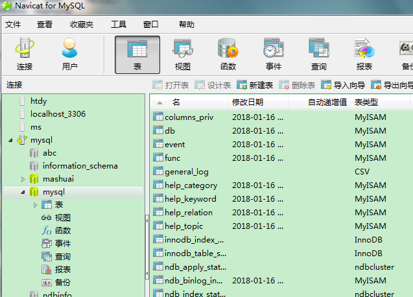This screenshot has width=413, height=297.
Task: Open the 事件 (Event) toolbar icon
Action: pos(274,54)
